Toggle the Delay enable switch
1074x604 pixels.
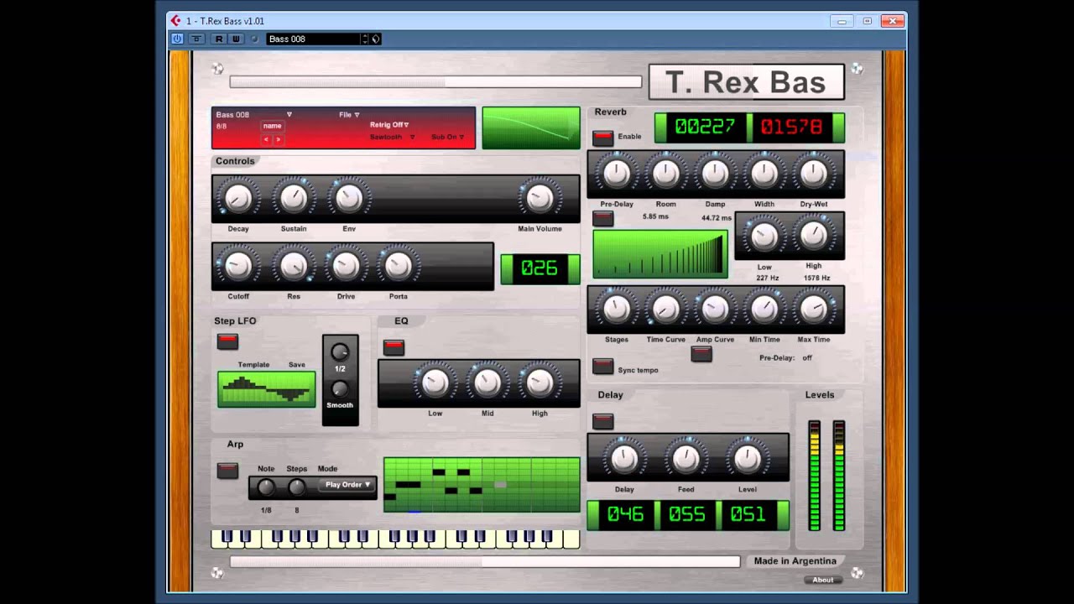click(x=602, y=421)
